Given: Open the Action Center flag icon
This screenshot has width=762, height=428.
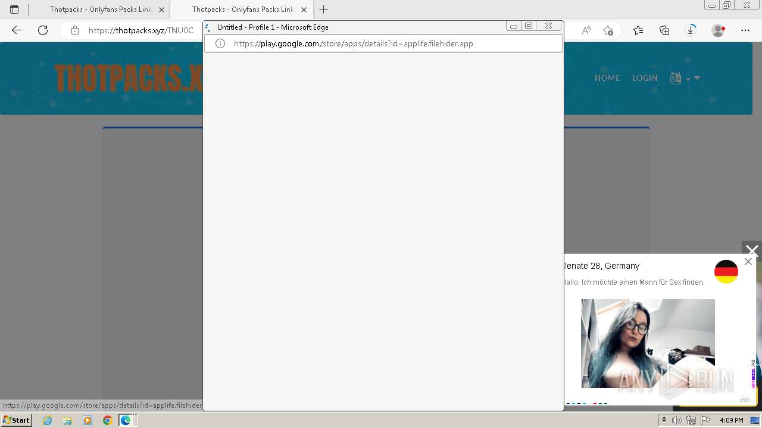Looking at the screenshot, I should 705,420.
